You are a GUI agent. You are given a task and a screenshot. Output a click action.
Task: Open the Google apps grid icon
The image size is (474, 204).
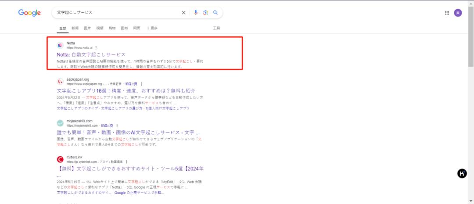(447, 13)
